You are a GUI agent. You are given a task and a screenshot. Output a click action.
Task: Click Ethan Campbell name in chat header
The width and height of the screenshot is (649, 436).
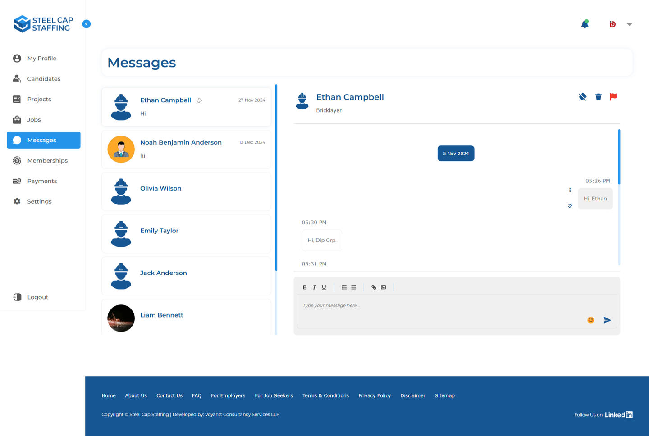pos(350,97)
